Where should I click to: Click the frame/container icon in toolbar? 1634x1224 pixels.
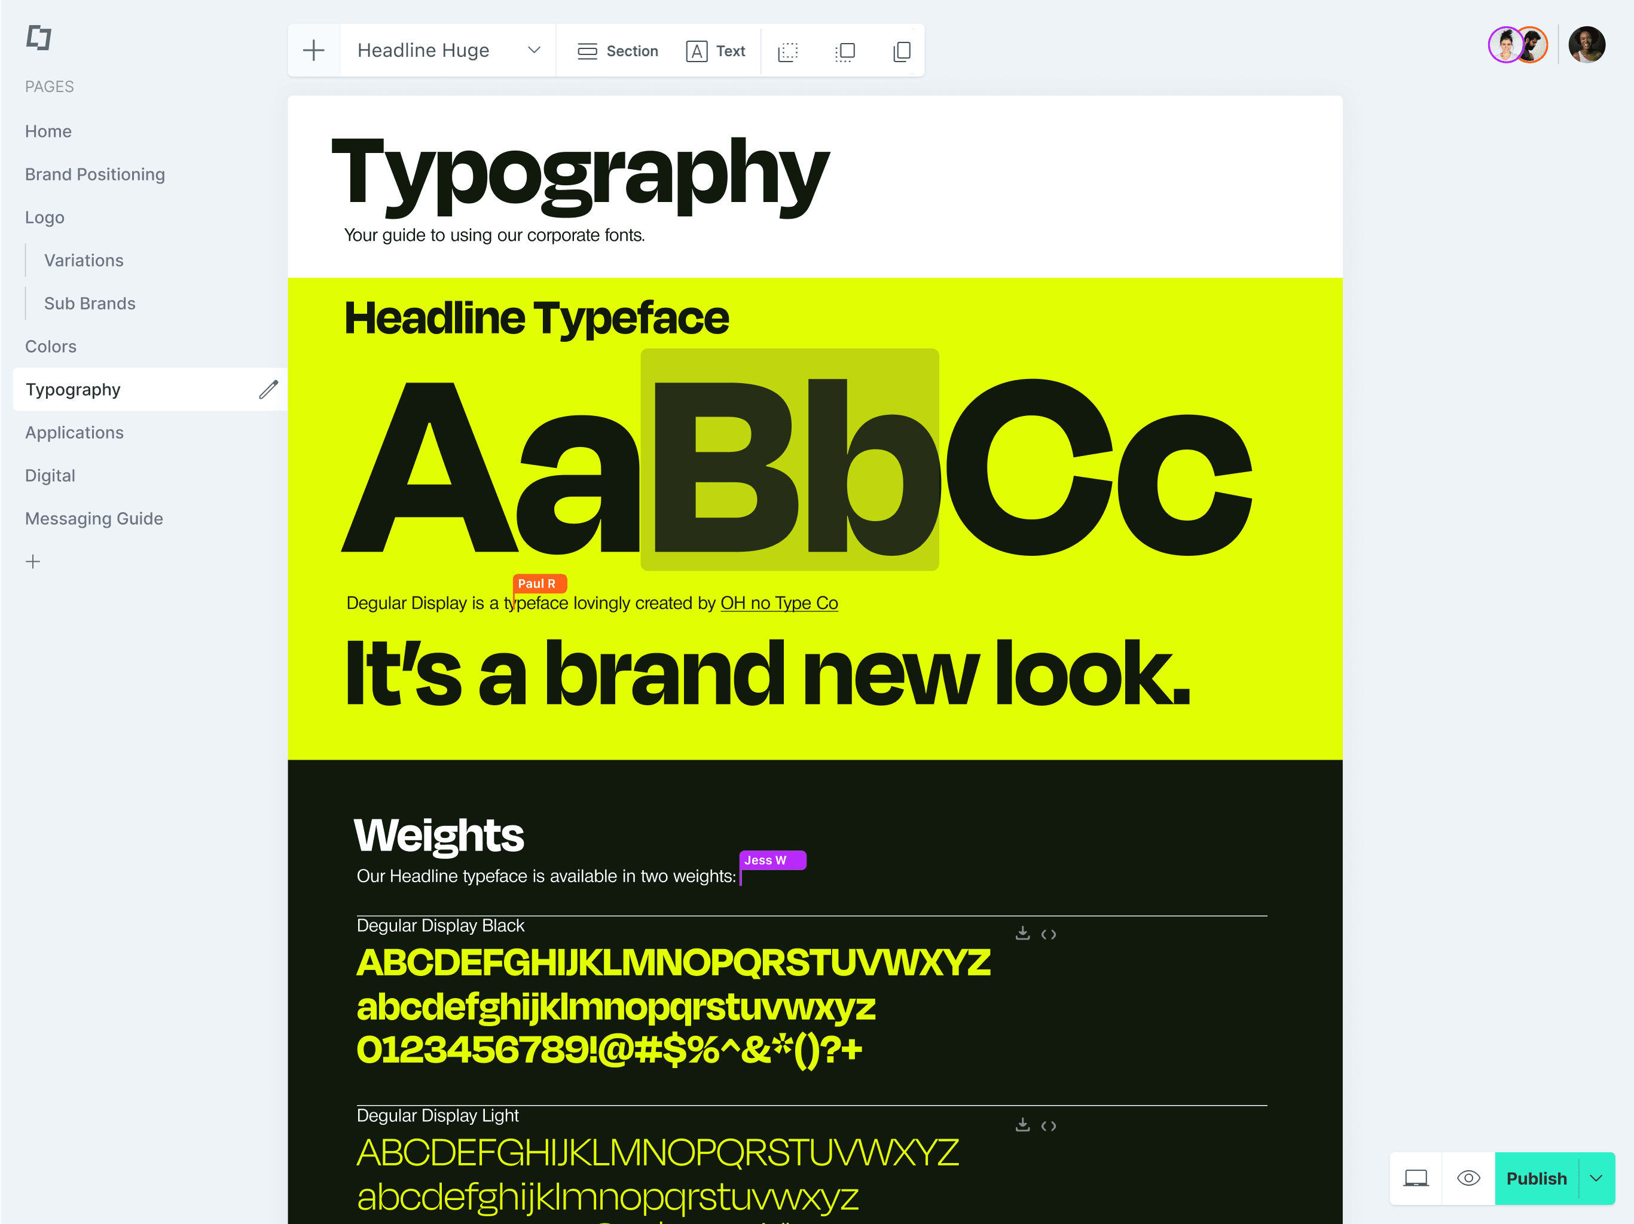(845, 50)
